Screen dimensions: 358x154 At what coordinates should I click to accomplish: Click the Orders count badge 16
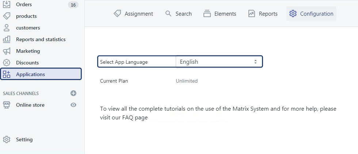pos(73,5)
